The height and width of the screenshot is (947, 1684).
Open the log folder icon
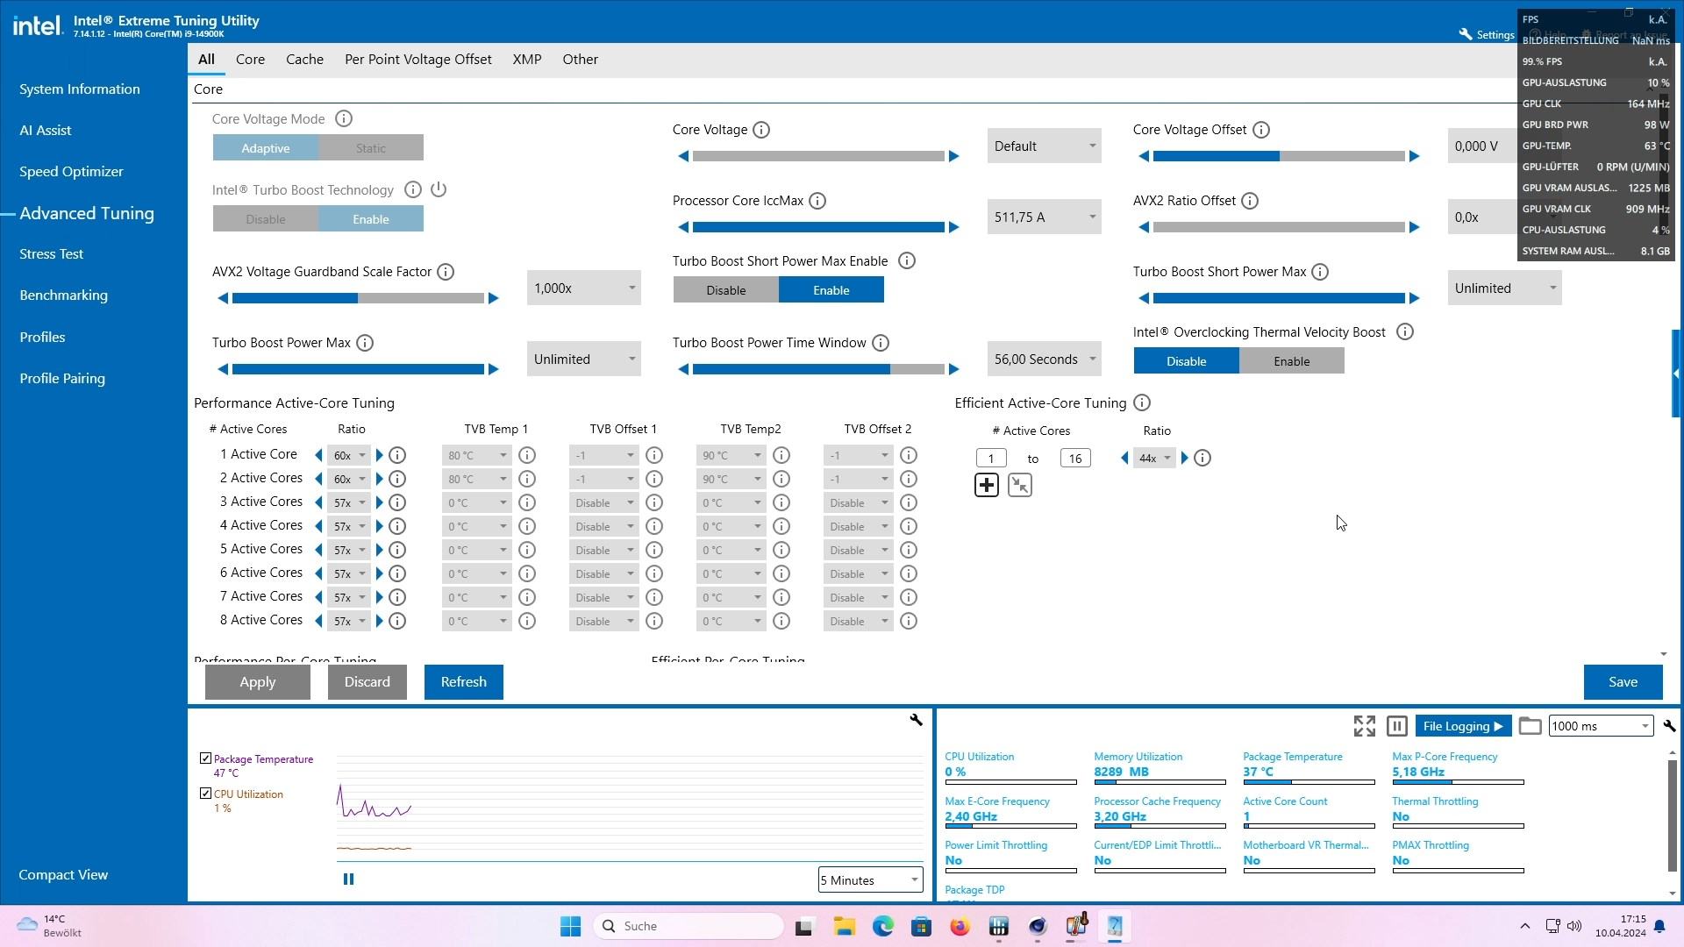pyautogui.click(x=1530, y=726)
